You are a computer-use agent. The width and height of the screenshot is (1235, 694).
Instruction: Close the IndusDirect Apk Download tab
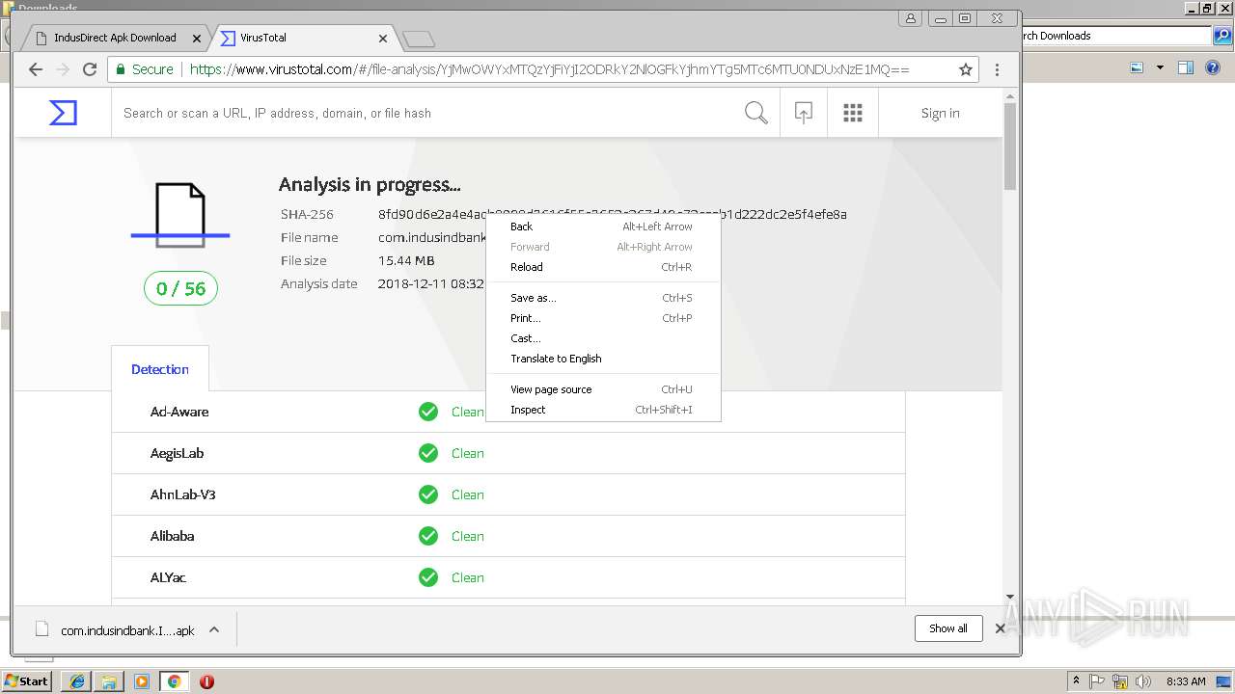click(x=197, y=39)
